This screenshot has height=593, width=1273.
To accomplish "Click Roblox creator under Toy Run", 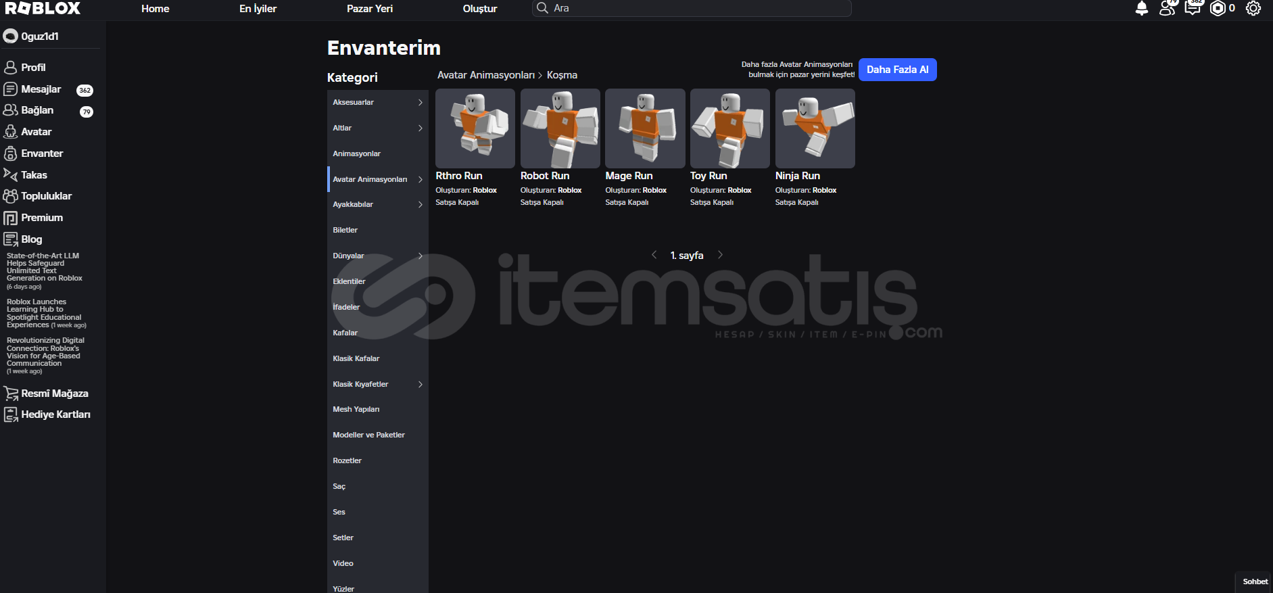I will 740,191.
